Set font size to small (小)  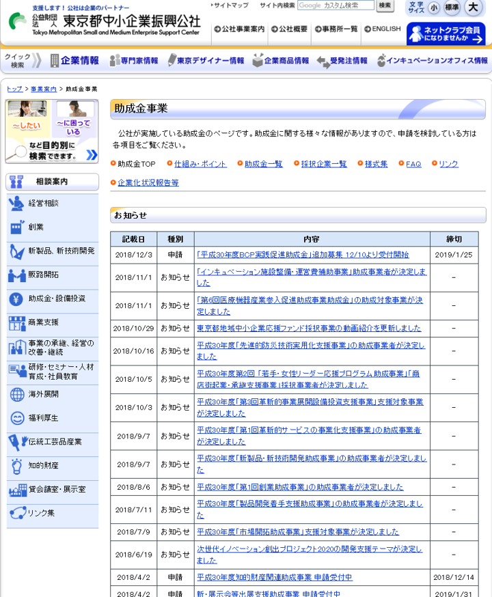433,8
